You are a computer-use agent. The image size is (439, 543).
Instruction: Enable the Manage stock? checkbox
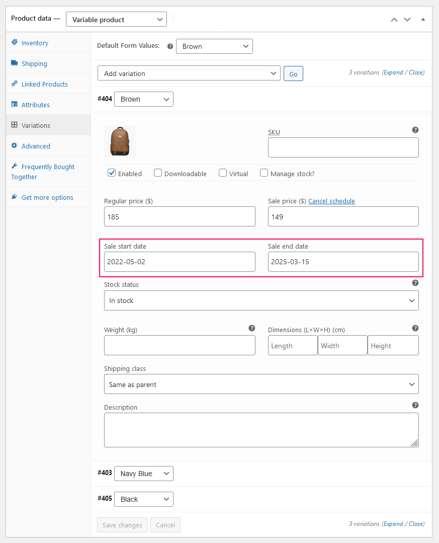tap(264, 173)
